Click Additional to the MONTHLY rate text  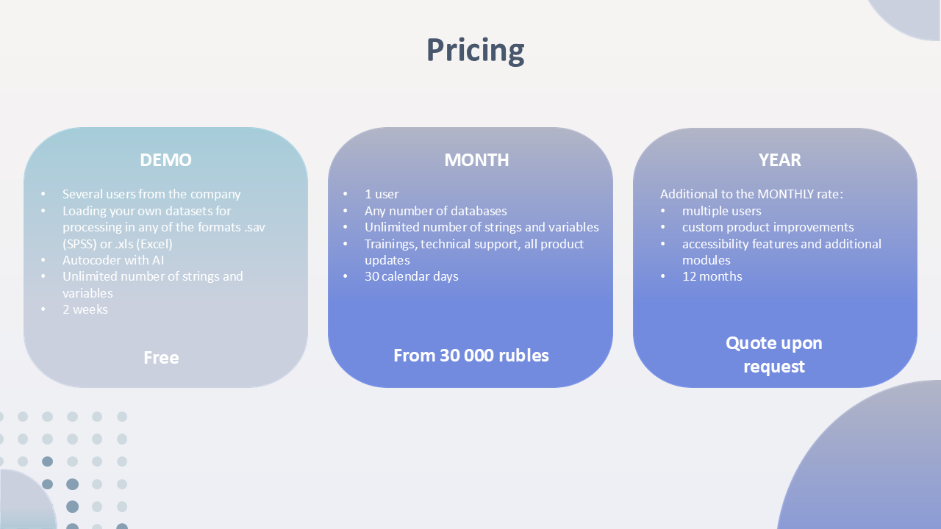[x=751, y=194]
